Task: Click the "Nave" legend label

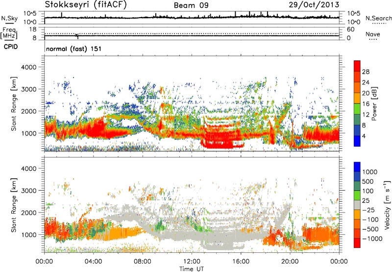Action: (373, 34)
